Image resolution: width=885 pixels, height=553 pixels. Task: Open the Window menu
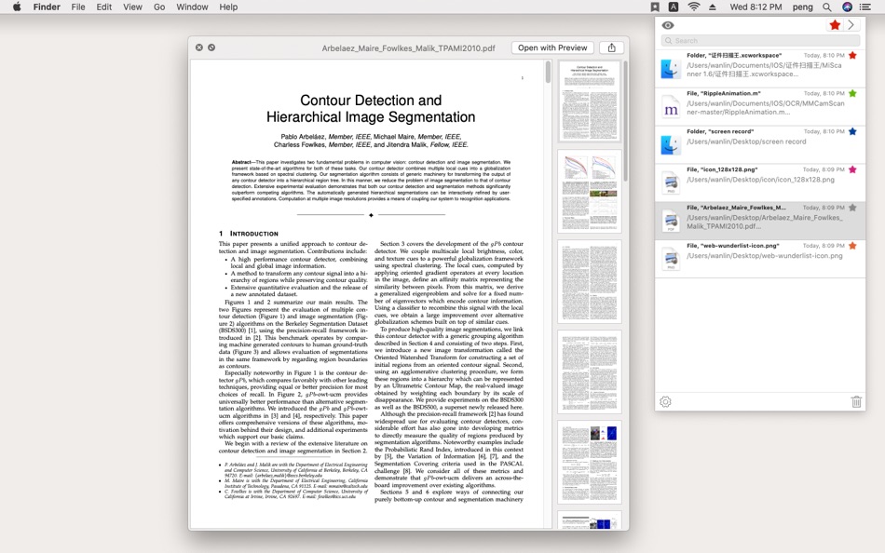(x=192, y=7)
